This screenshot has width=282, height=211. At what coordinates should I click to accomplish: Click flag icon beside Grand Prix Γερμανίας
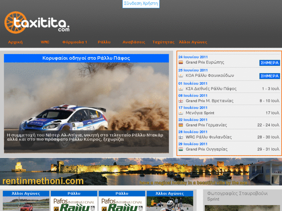point(181,125)
